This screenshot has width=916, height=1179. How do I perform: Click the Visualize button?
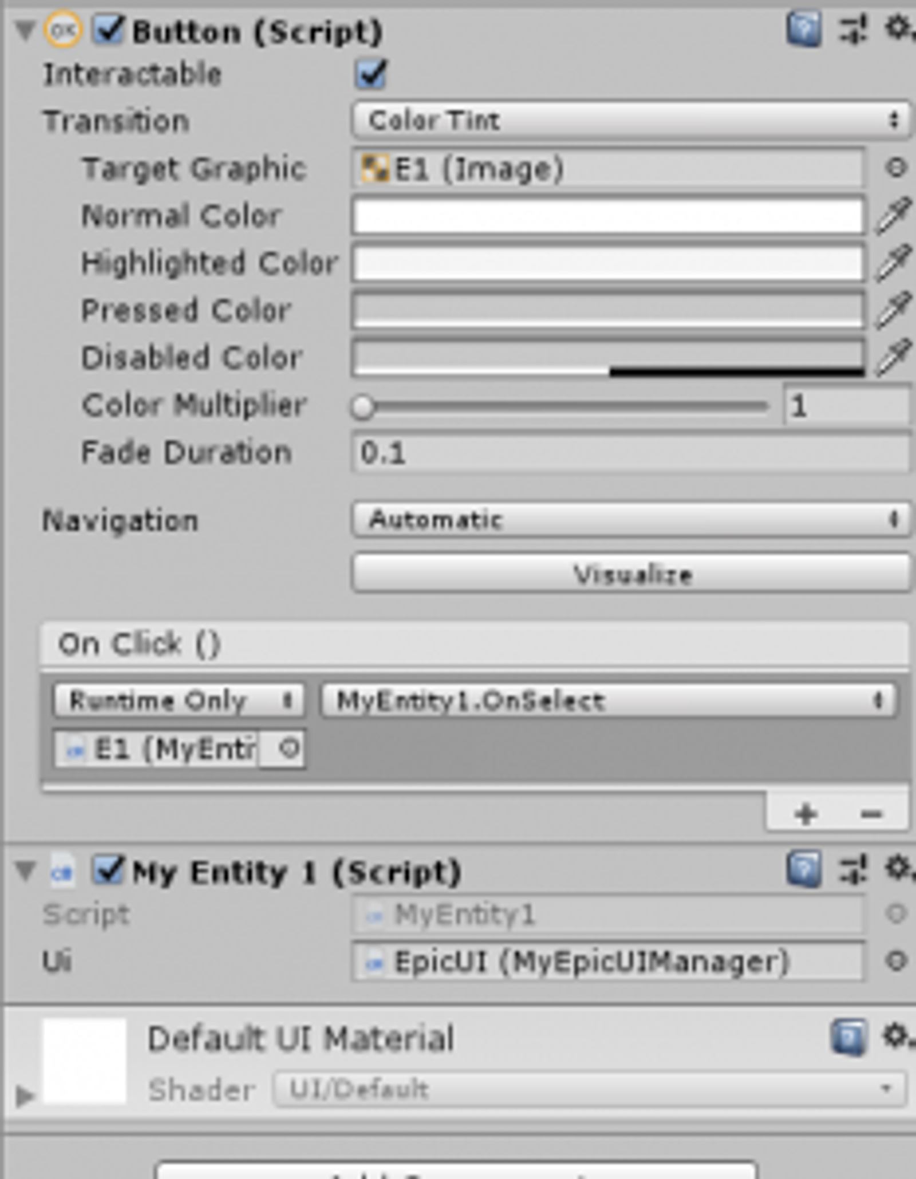click(631, 573)
